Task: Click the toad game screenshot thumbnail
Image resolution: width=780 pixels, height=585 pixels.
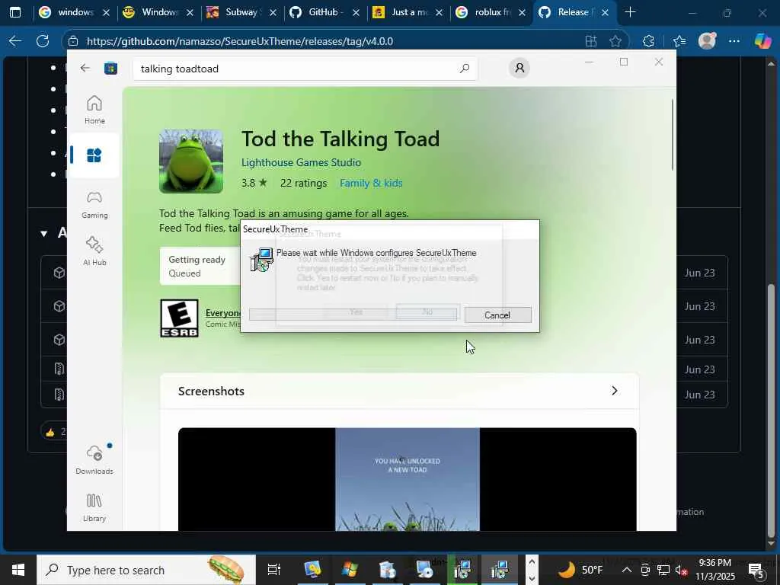Action: coord(407,479)
